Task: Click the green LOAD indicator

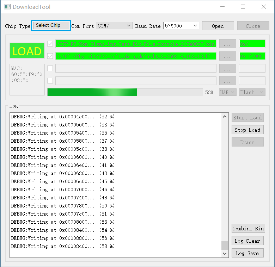Action: (27, 51)
